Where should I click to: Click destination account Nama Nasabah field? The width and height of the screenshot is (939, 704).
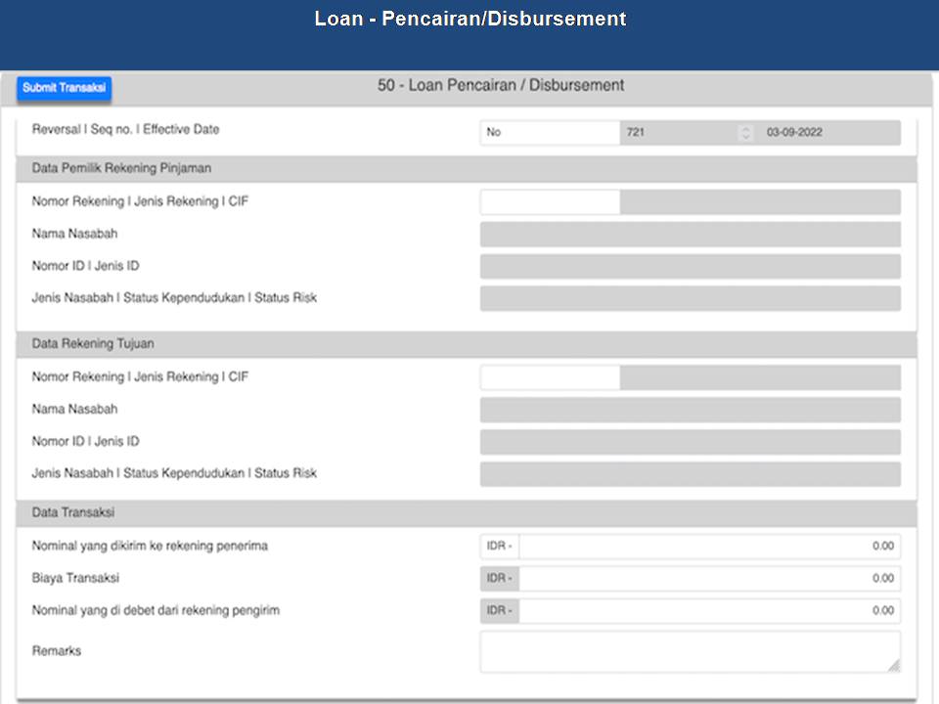(690, 410)
